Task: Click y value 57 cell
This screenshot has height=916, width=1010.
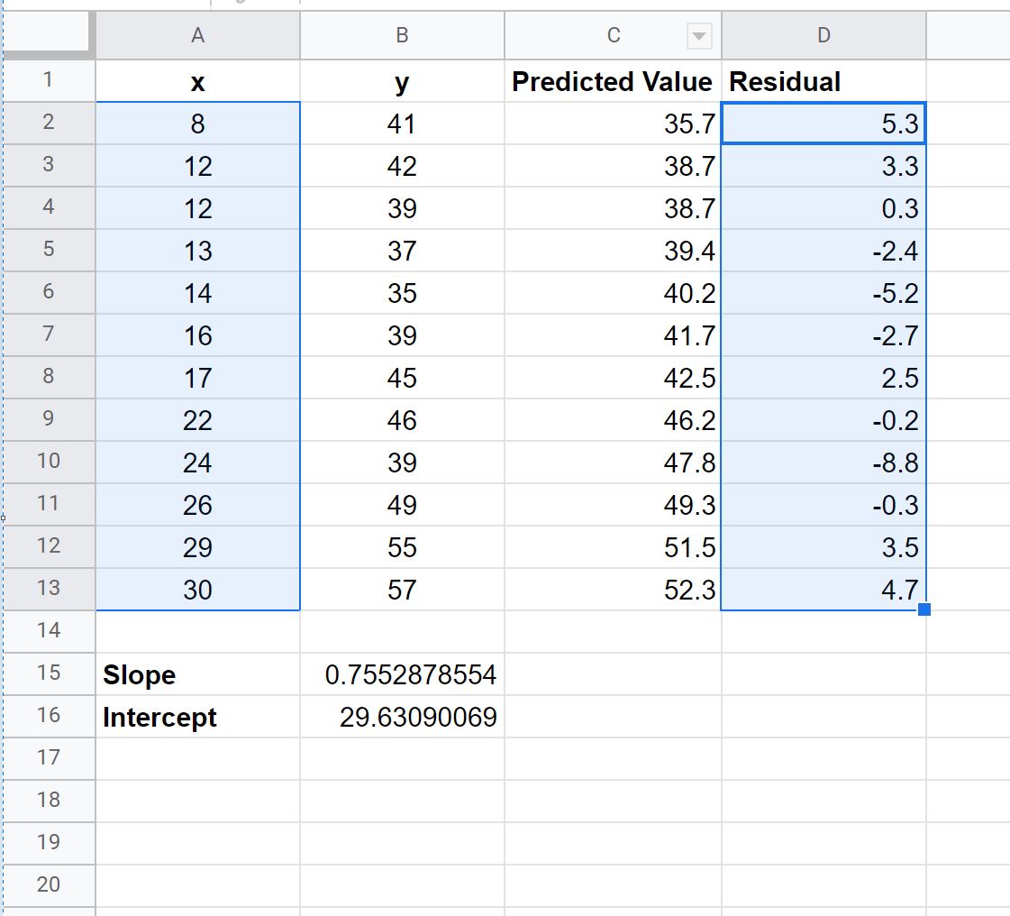Action: coord(402,590)
